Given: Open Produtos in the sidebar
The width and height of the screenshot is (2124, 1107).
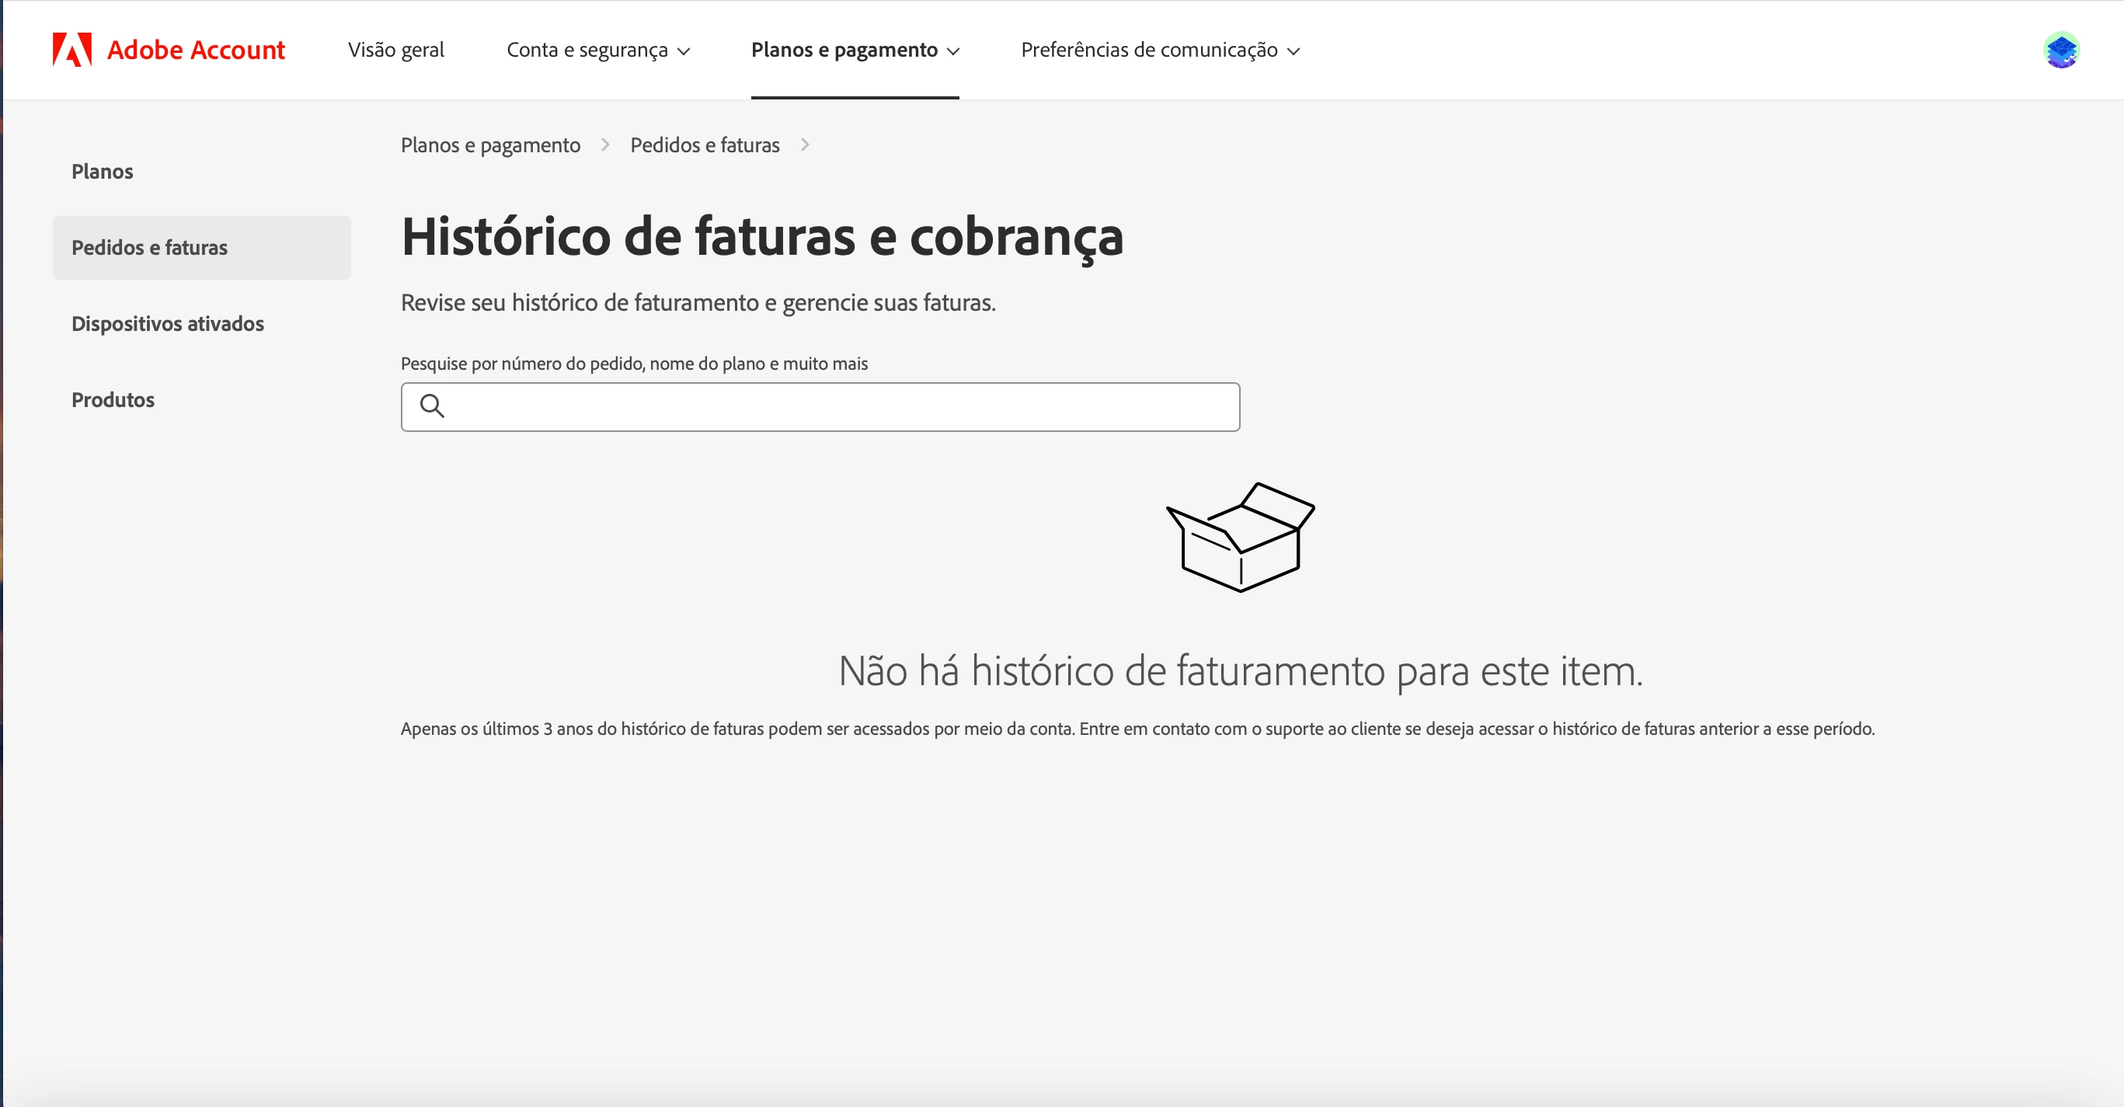Looking at the screenshot, I should (x=113, y=400).
